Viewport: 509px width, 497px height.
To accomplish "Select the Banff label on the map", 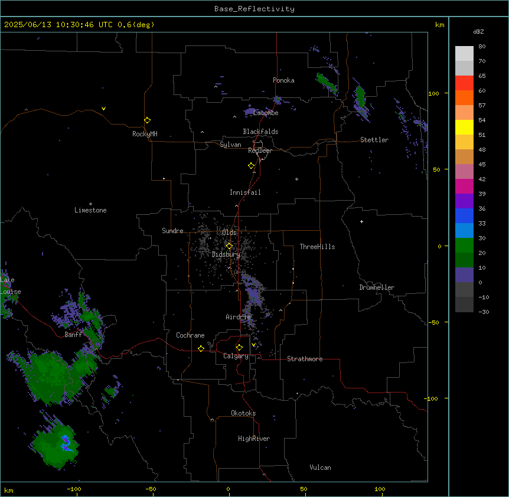I will (73, 335).
